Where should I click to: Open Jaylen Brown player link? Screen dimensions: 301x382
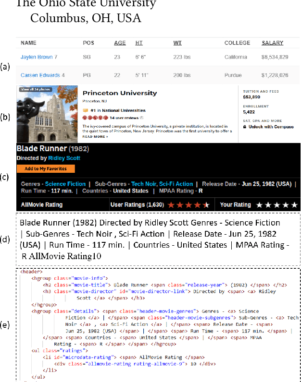37,57
